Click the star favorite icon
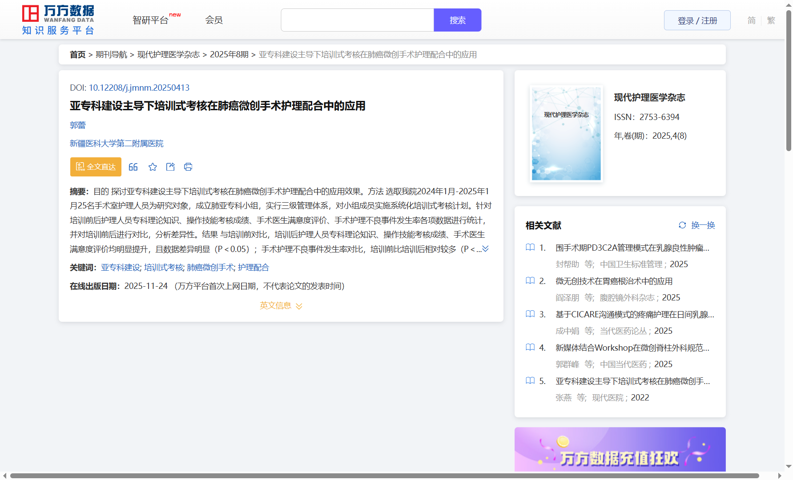Viewport: 793px width, 480px height. point(153,167)
